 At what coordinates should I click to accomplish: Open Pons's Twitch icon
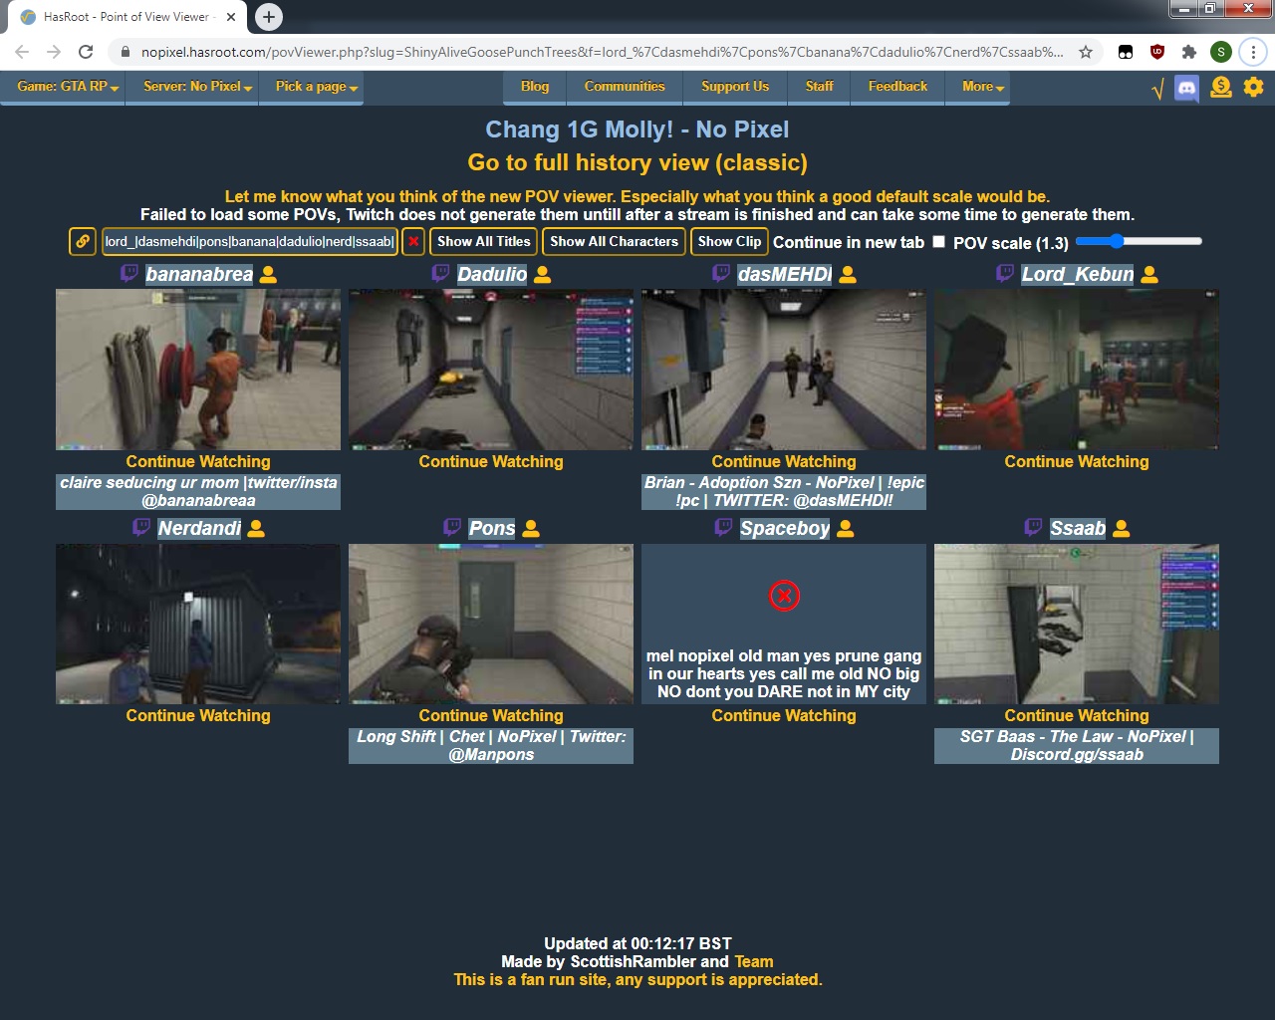pyautogui.click(x=452, y=528)
